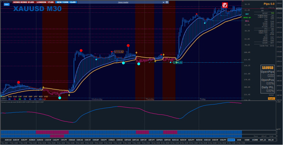Select the EURNZD symbol button
The image size is (283, 145).
(111, 140)
